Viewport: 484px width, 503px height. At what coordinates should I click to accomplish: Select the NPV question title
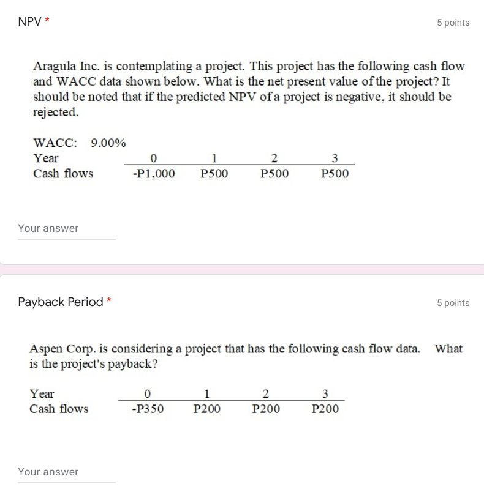click(29, 22)
